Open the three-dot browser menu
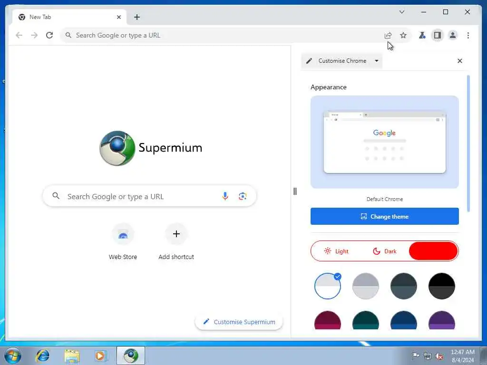Viewport: 487px width, 365px height. pyautogui.click(x=468, y=35)
